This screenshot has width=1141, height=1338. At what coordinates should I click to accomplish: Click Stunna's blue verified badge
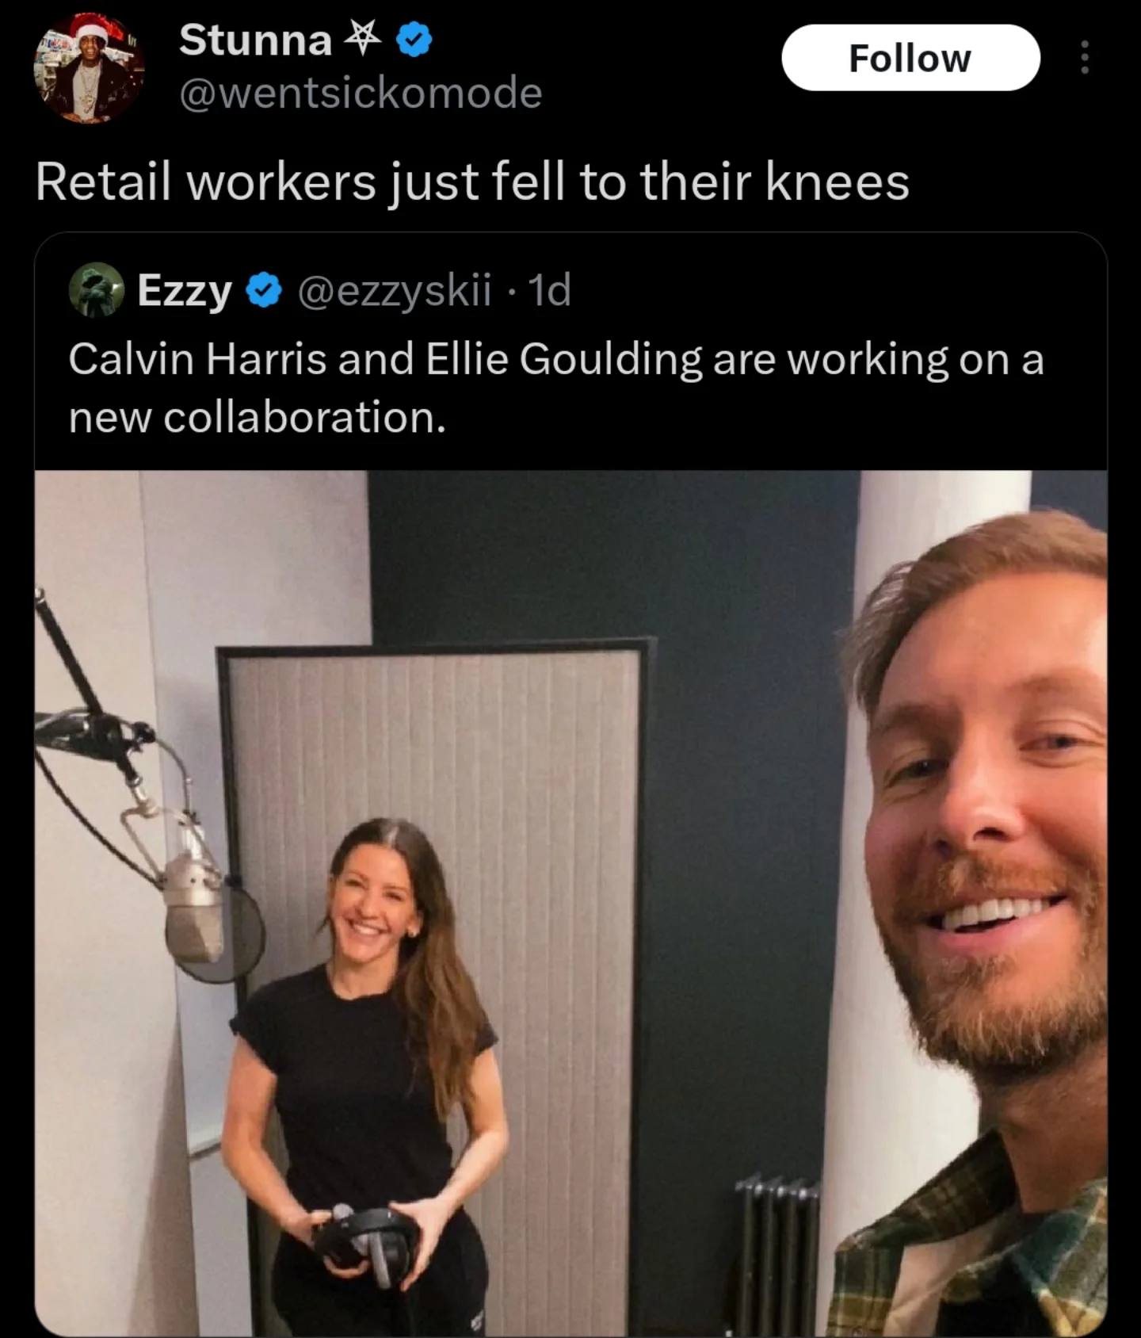point(413,40)
